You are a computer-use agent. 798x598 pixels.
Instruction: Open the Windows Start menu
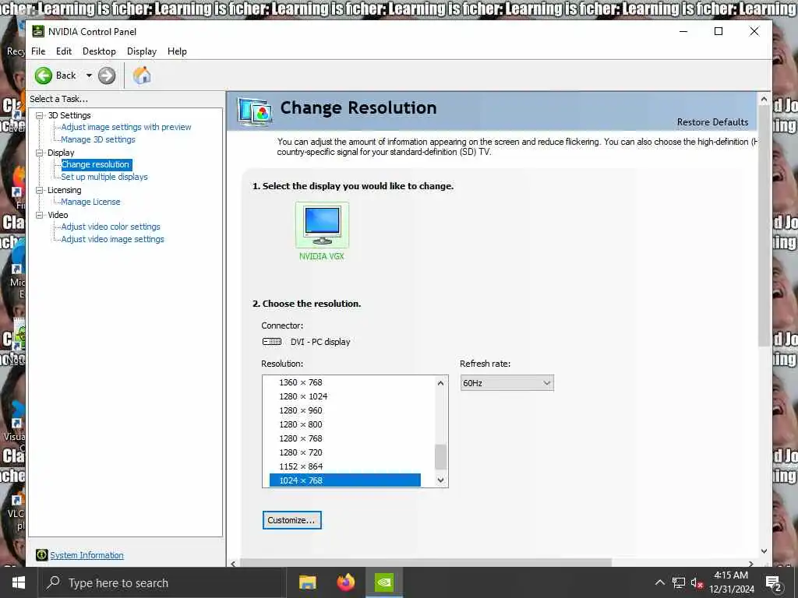[x=19, y=582]
